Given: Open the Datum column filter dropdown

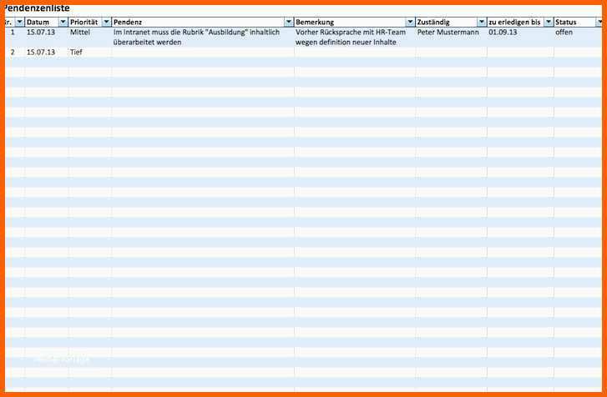Looking at the screenshot, I should point(63,22).
